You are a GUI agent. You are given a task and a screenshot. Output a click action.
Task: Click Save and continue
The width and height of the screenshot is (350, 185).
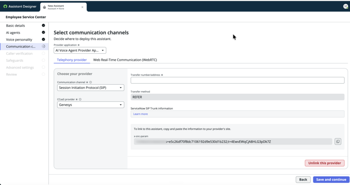331,179
